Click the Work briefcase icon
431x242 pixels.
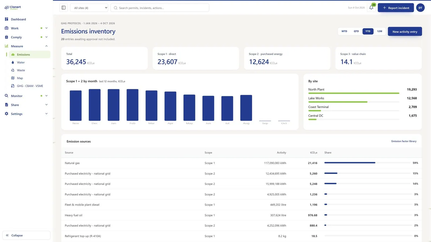point(6,28)
